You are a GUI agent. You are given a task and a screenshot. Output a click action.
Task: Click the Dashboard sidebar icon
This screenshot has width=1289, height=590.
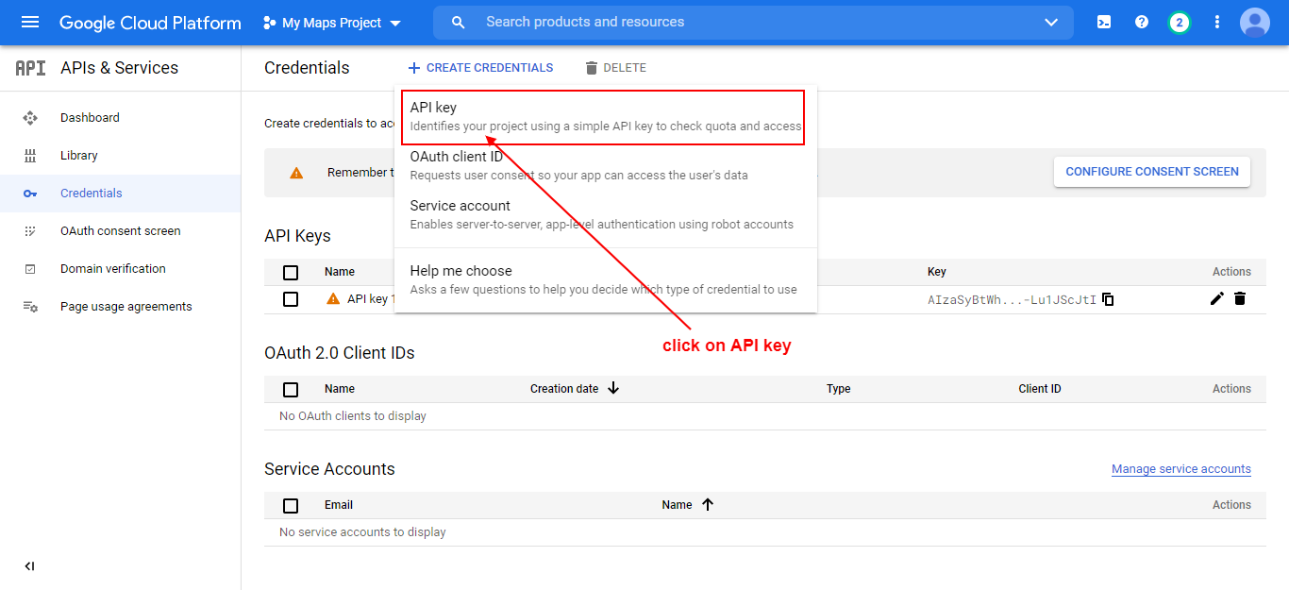coord(30,118)
